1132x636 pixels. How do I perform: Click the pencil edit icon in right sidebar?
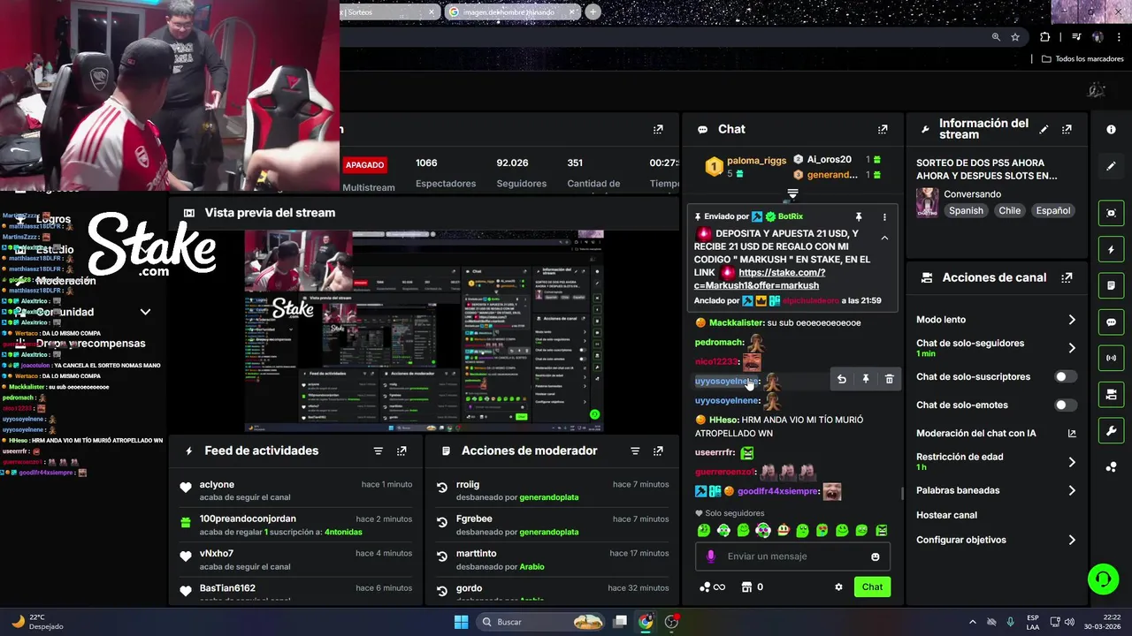pyautogui.click(x=1111, y=166)
